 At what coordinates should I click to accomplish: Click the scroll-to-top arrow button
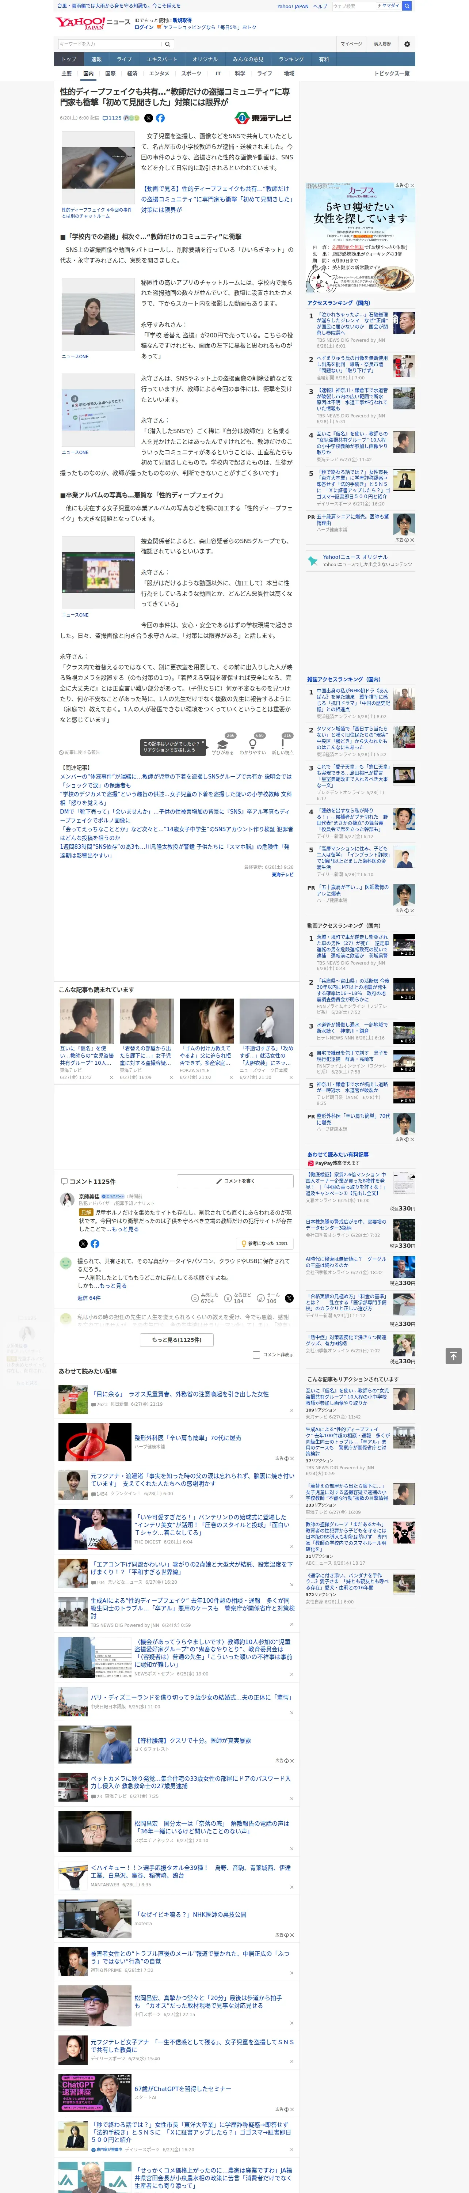tap(454, 1356)
